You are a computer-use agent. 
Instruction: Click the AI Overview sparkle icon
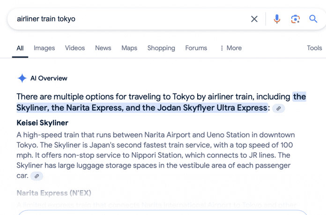pyautogui.click(x=22, y=79)
